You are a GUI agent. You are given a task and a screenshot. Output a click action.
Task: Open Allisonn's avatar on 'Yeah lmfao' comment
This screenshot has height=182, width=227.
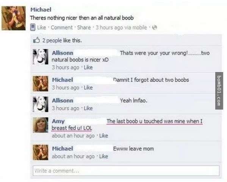coord(41,104)
